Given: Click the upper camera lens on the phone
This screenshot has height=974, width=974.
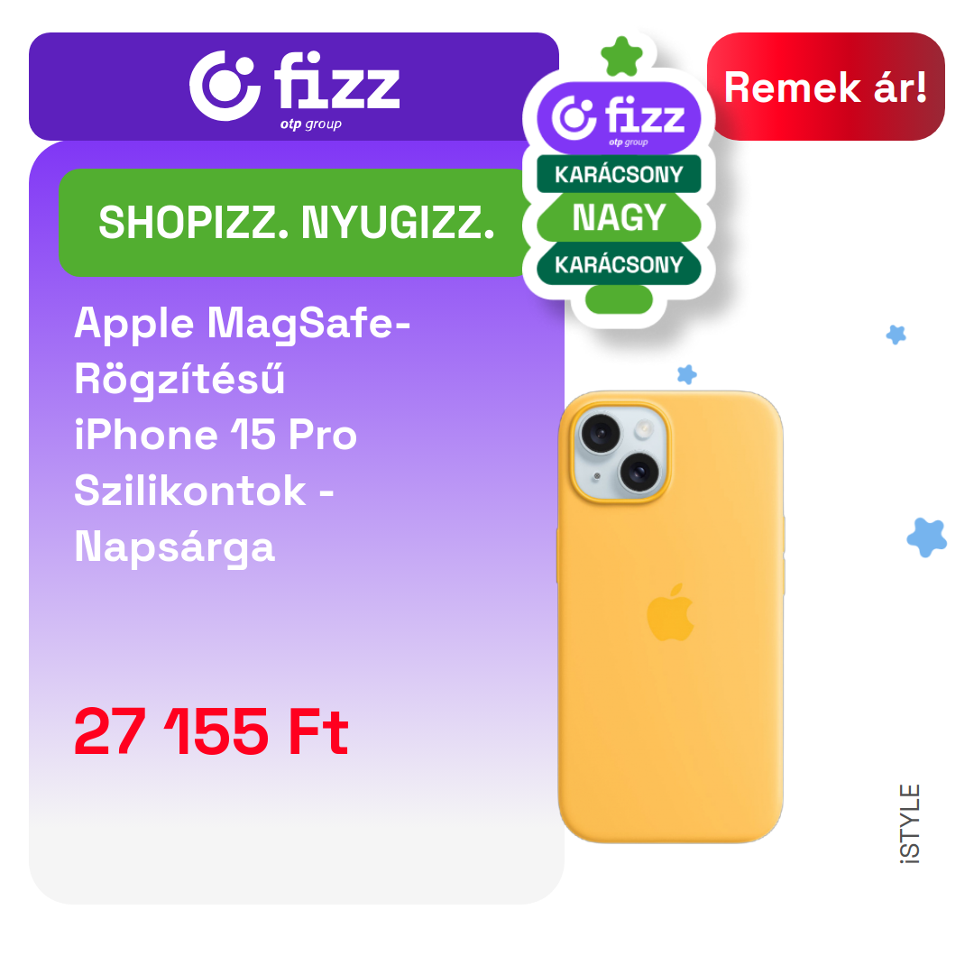Looking at the screenshot, I should [600, 433].
